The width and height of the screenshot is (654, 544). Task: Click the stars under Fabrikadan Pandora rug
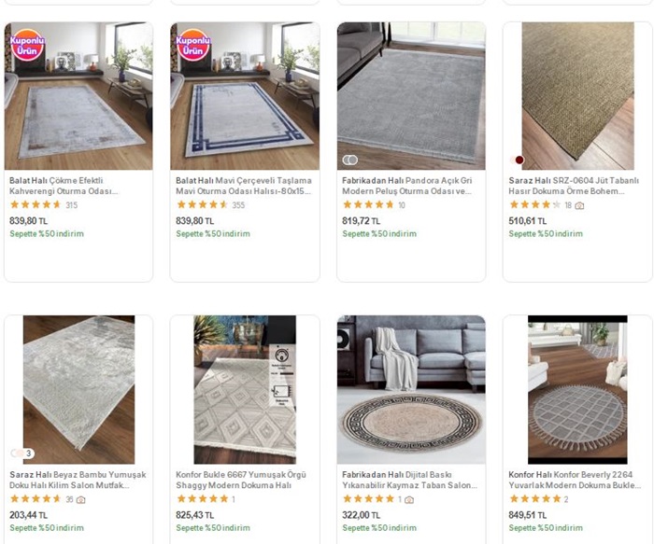pos(368,205)
